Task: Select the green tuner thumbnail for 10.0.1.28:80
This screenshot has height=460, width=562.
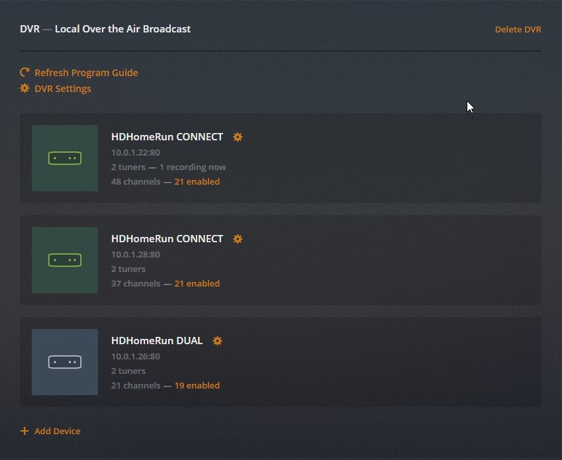Action: coord(65,260)
